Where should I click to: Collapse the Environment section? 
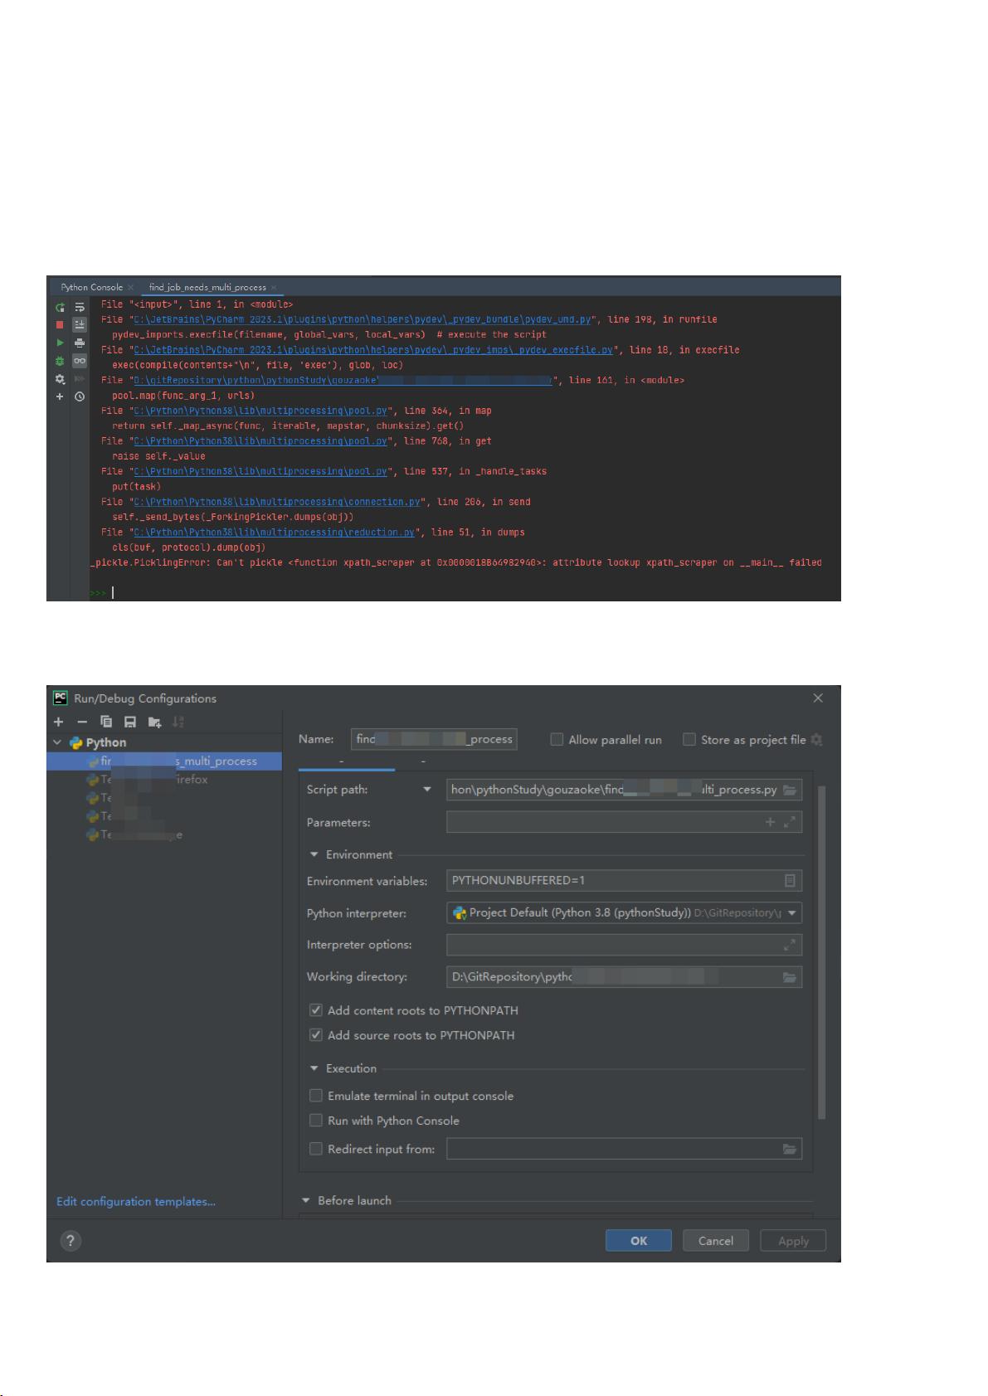tap(314, 854)
